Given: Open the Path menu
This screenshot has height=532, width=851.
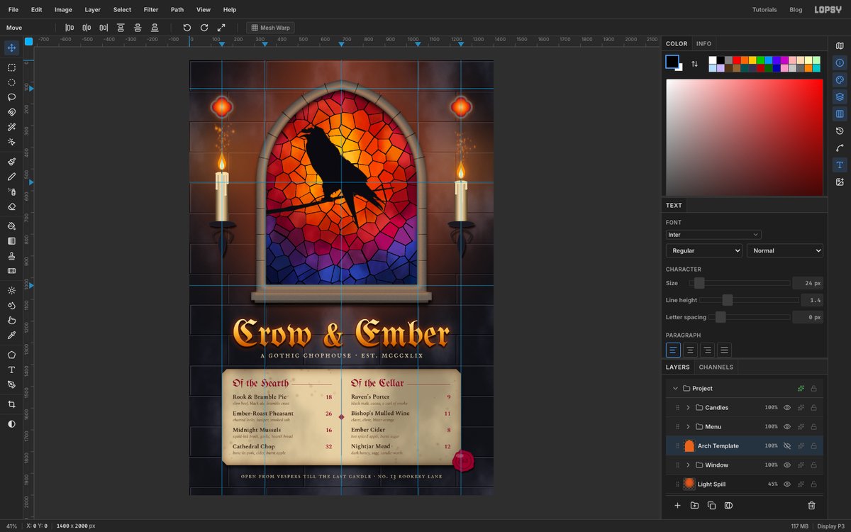Looking at the screenshot, I should point(177,10).
